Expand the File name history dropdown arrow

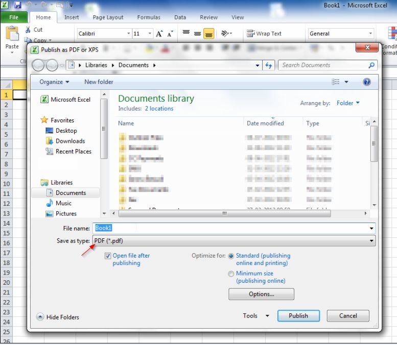pos(371,229)
